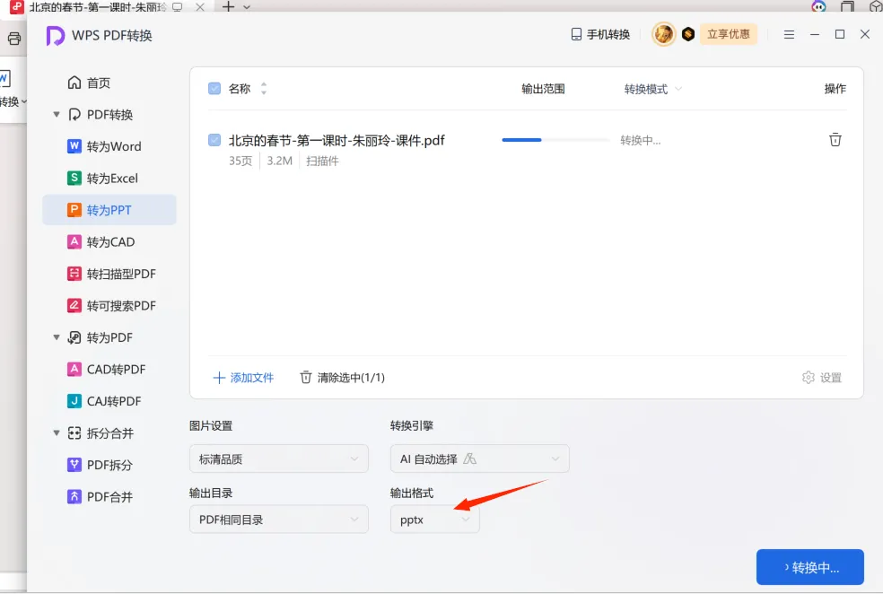Viewport: 883px width, 594px height.
Task: Click the print icon in background window
Action: (14, 39)
